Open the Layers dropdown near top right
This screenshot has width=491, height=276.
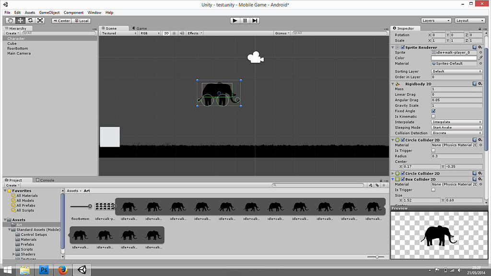coord(436,20)
